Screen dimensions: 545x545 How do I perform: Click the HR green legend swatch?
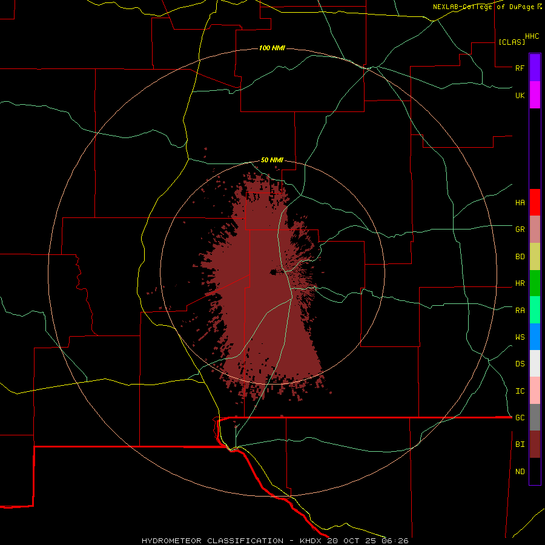(535, 283)
